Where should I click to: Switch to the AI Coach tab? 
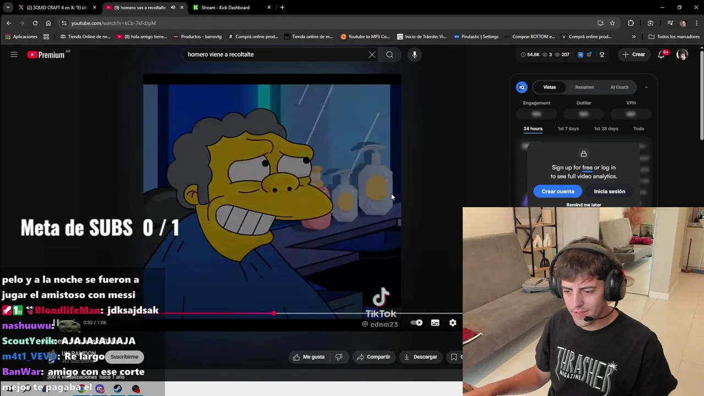[x=619, y=87]
